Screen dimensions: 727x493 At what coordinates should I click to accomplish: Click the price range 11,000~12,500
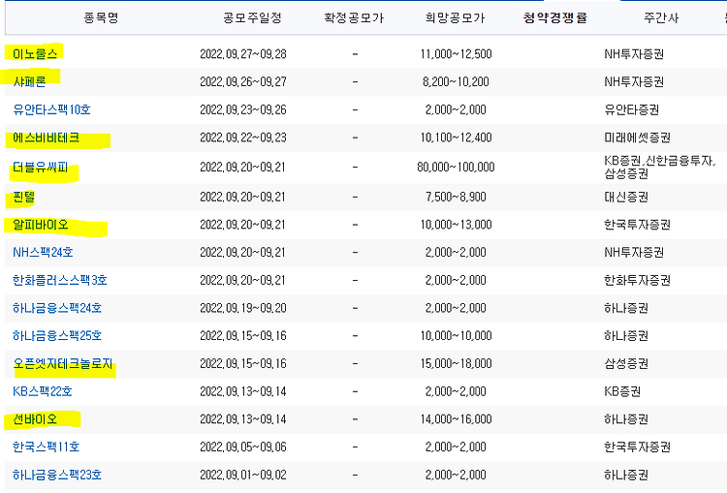coord(456,54)
